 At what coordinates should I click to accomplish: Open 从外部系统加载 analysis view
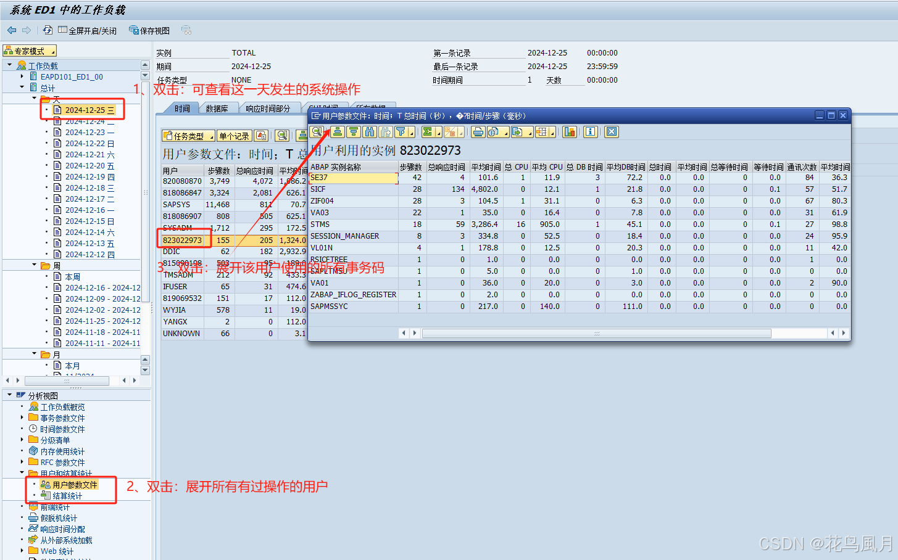coord(66,540)
